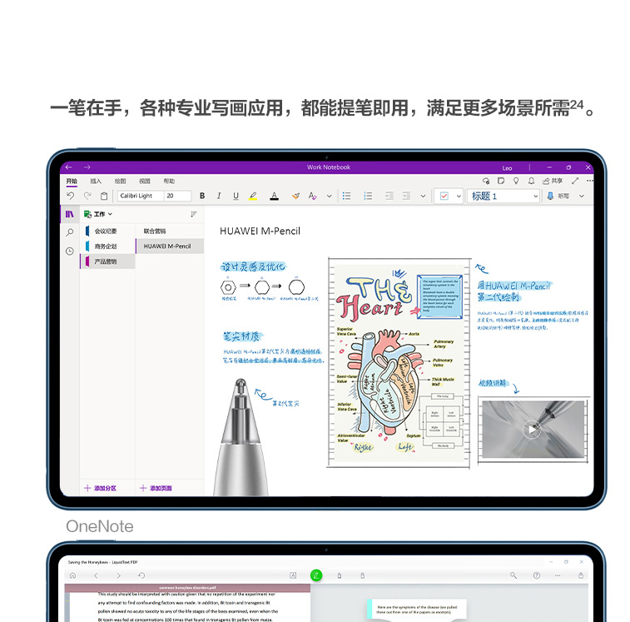630x622 pixels.
Task: Open the 联合营销 page
Action: (170, 231)
